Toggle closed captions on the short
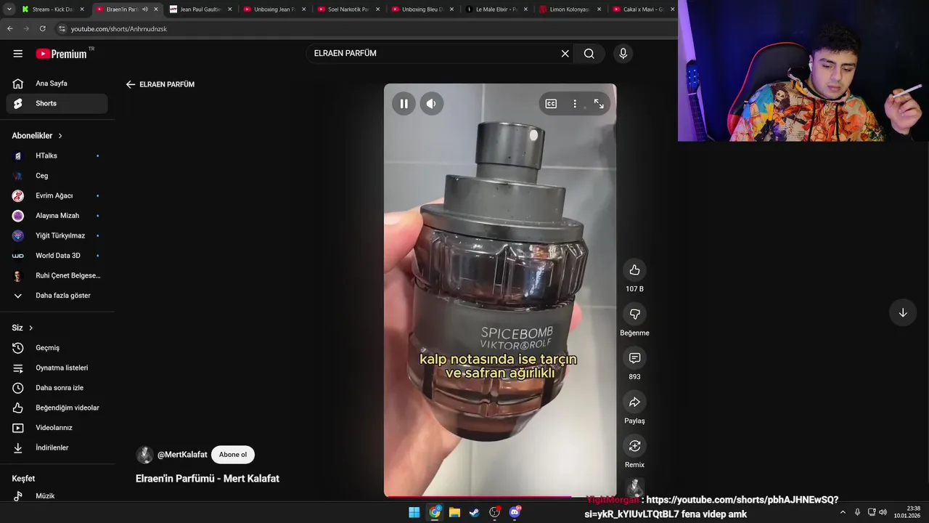 coord(551,104)
